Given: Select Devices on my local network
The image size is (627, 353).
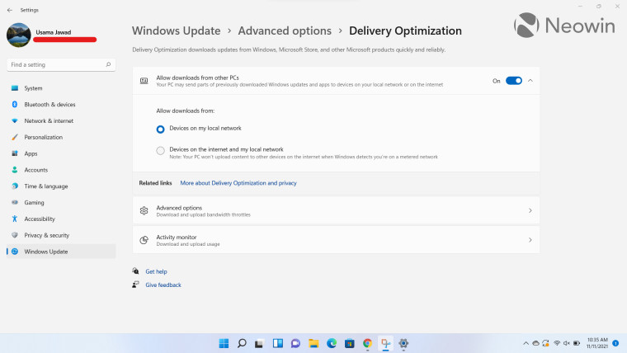Looking at the screenshot, I should (160, 129).
